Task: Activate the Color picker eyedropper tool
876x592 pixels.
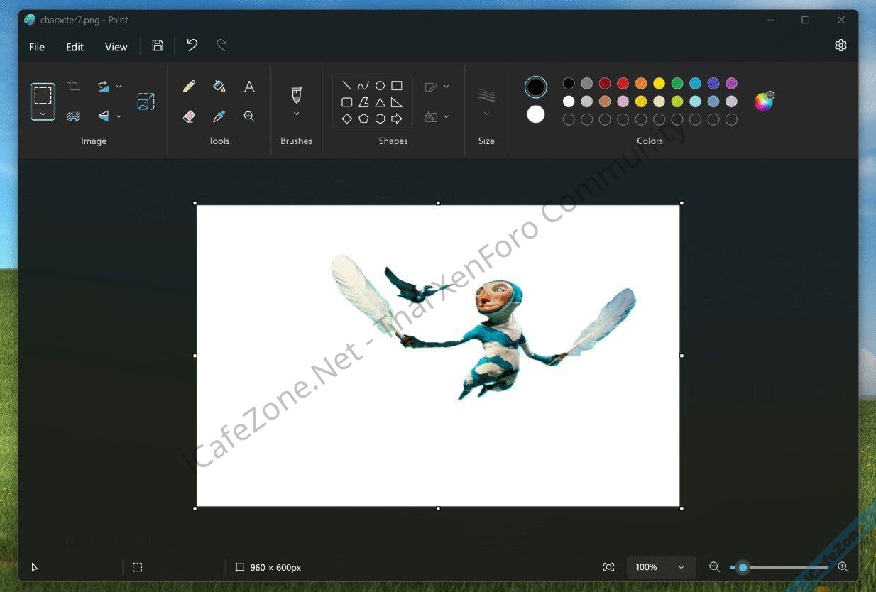Action: (x=219, y=116)
